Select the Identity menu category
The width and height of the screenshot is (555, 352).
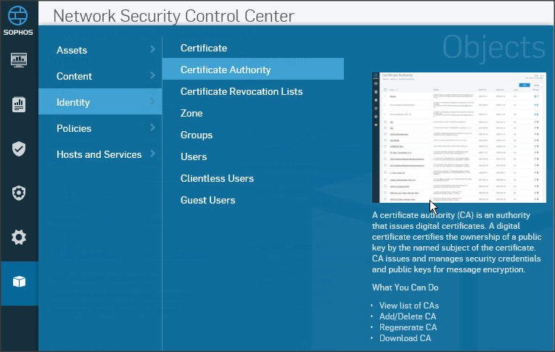[x=73, y=102]
